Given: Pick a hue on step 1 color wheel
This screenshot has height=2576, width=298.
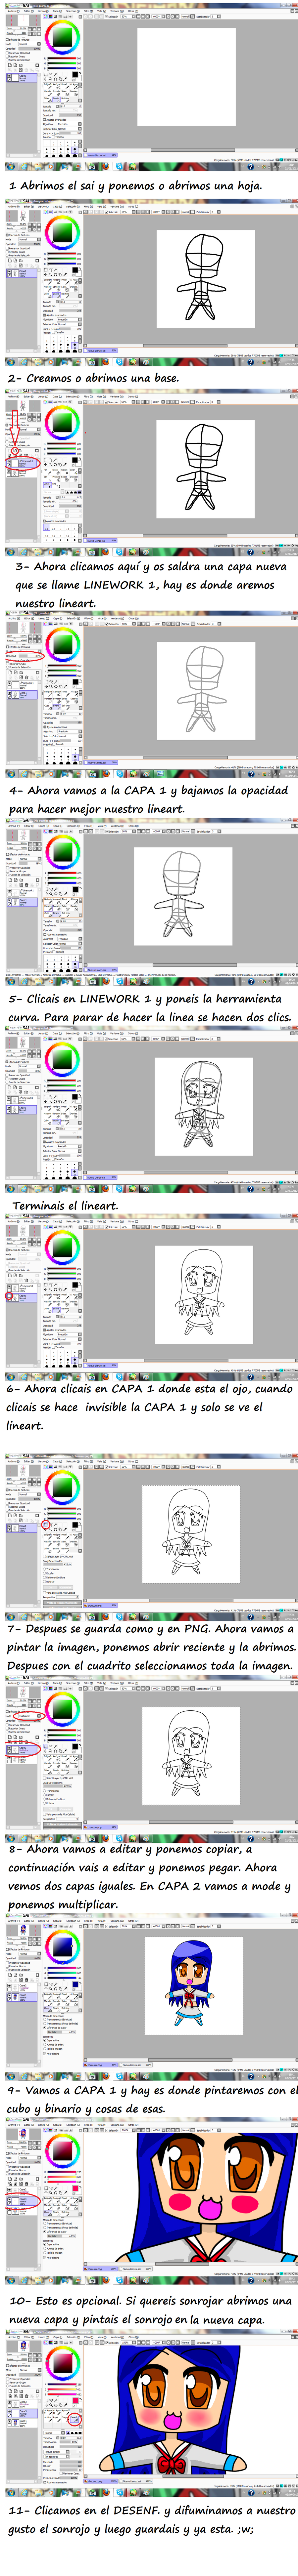Looking at the screenshot, I should [x=62, y=37].
